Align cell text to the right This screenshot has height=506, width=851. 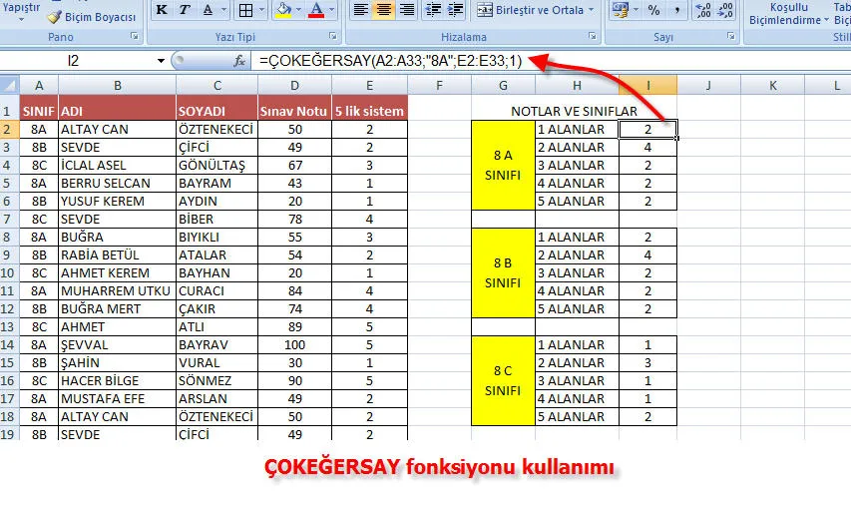(x=407, y=11)
